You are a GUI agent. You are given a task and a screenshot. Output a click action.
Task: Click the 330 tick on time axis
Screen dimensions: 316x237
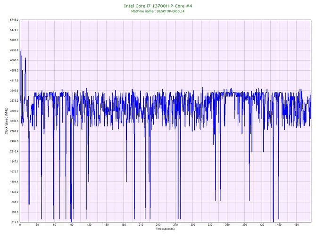pos(210,225)
